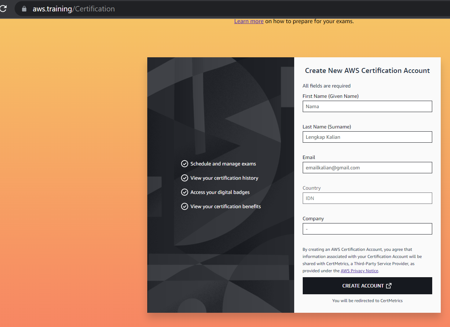Click the external link icon on Create Account
Viewport: 450px width, 327px height.
(389, 286)
